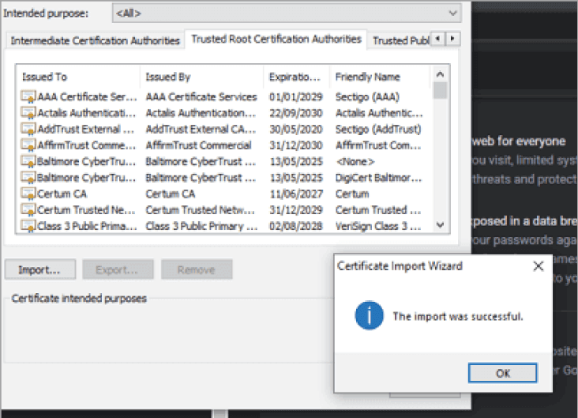Sort by the Expiration column header
578x418 pixels.
pos(296,77)
